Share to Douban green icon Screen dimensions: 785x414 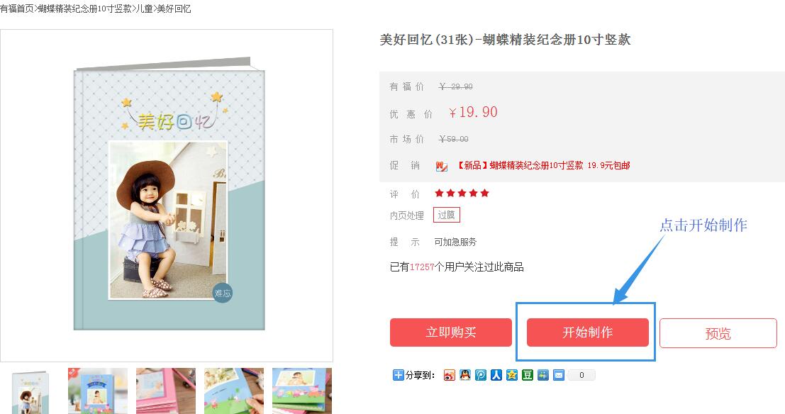pos(527,375)
